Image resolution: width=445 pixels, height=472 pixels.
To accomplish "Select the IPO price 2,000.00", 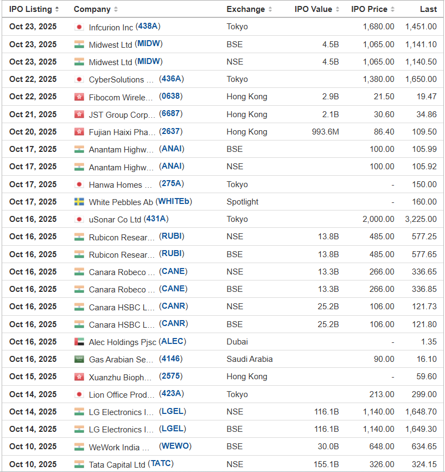I will pyautogui.click(x=378, y=219).
